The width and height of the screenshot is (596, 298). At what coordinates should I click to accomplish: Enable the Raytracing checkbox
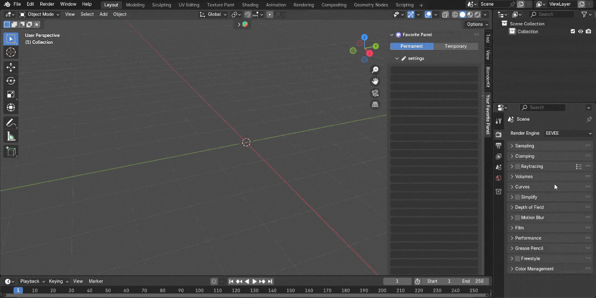[x=517, y=166]
